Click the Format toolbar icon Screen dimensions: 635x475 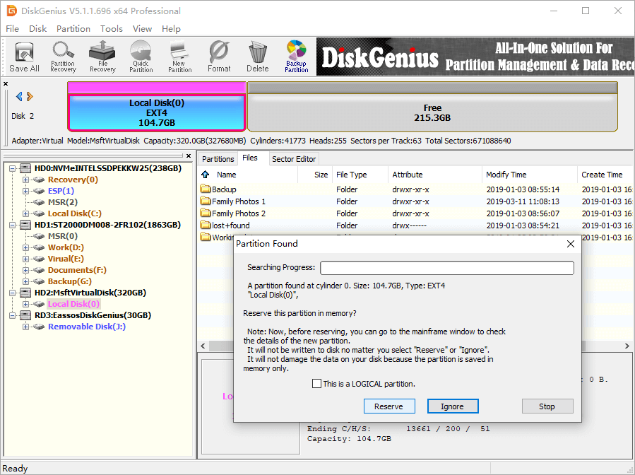(219, 57)
